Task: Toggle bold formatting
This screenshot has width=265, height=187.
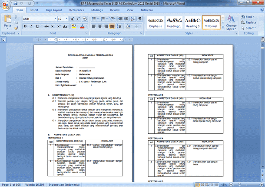Action: click(x=25, y=26)
